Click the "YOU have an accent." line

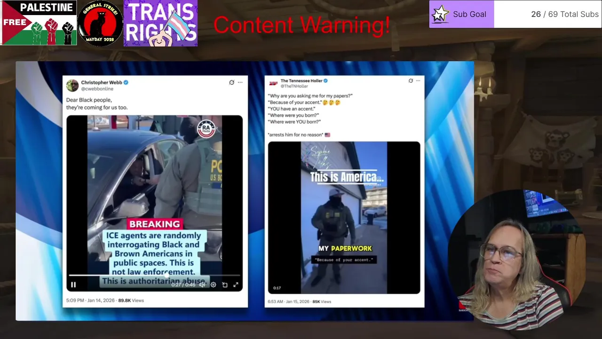point(292,109)
